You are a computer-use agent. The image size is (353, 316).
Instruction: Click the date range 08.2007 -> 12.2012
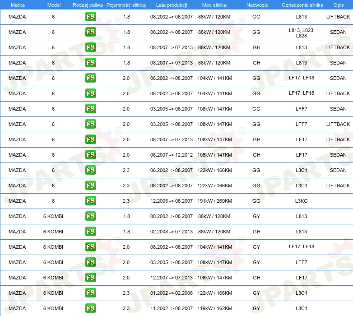click(172, 155)
